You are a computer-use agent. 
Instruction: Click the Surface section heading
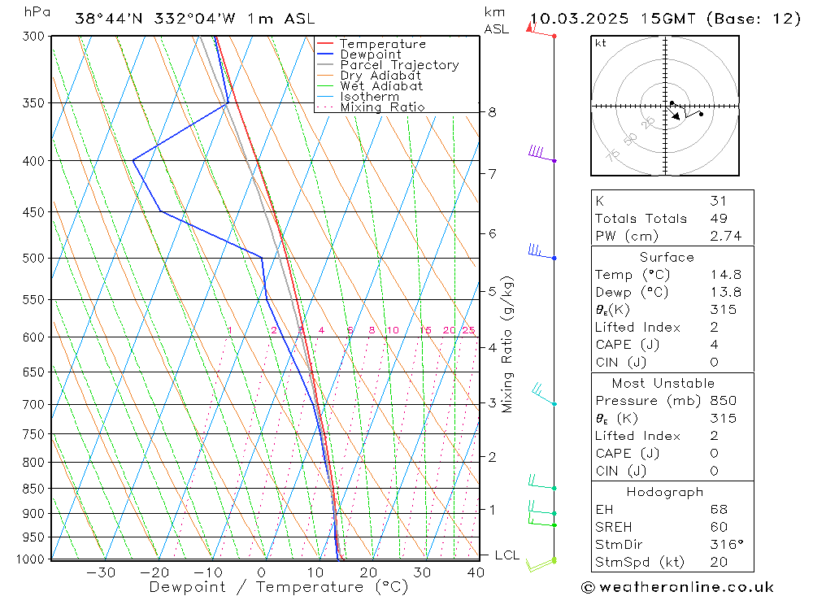pos(667,257)
